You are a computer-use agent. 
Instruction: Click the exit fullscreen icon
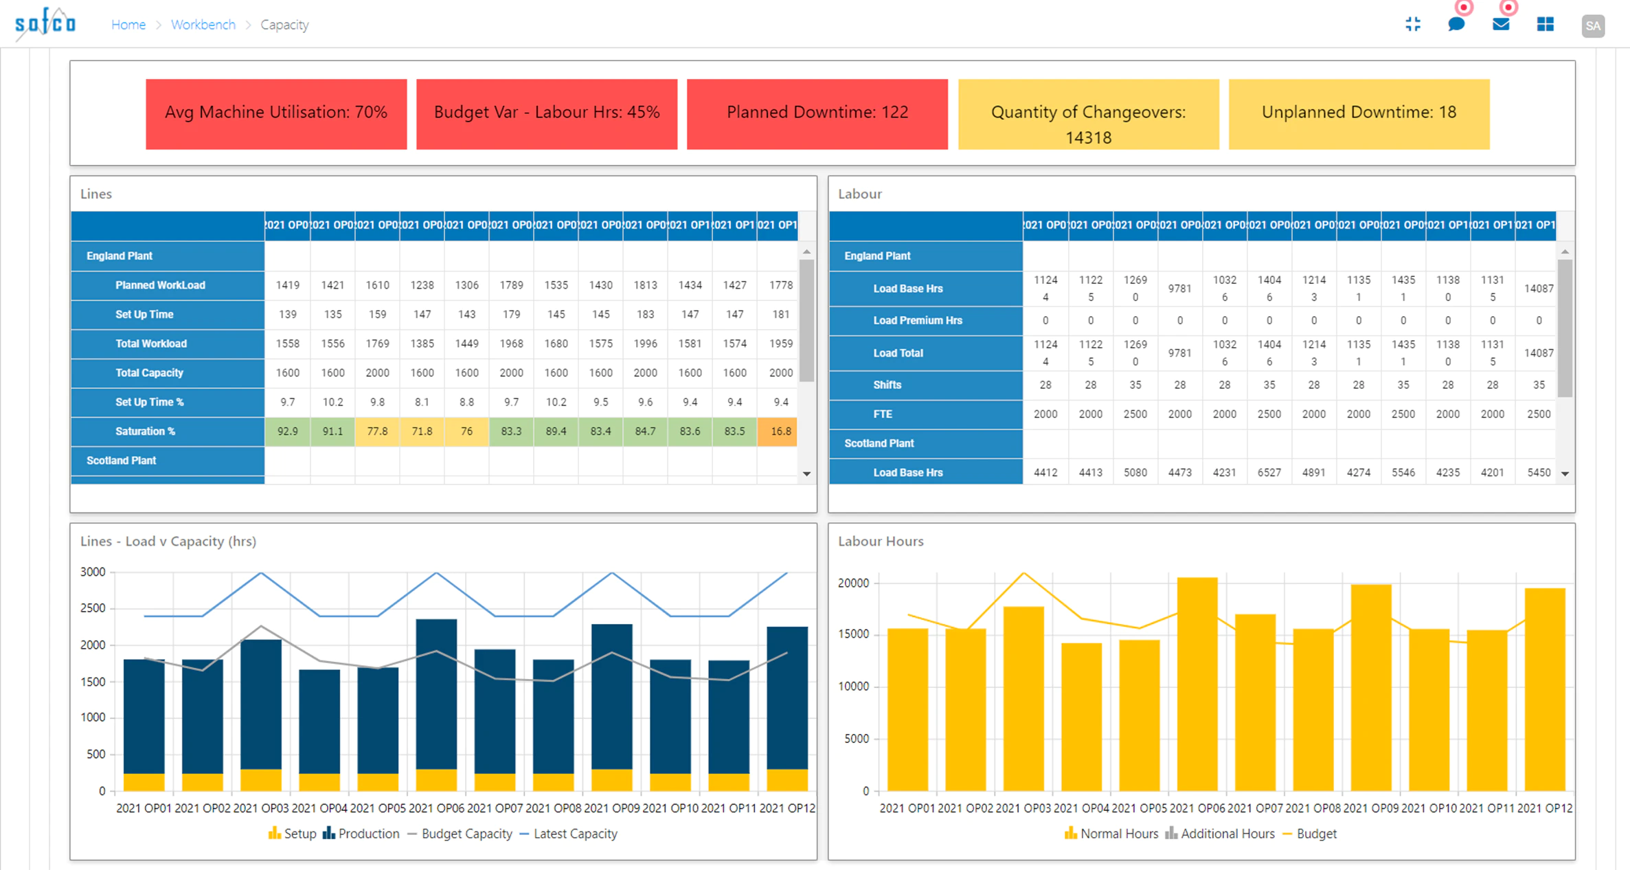click(1413, 25)
